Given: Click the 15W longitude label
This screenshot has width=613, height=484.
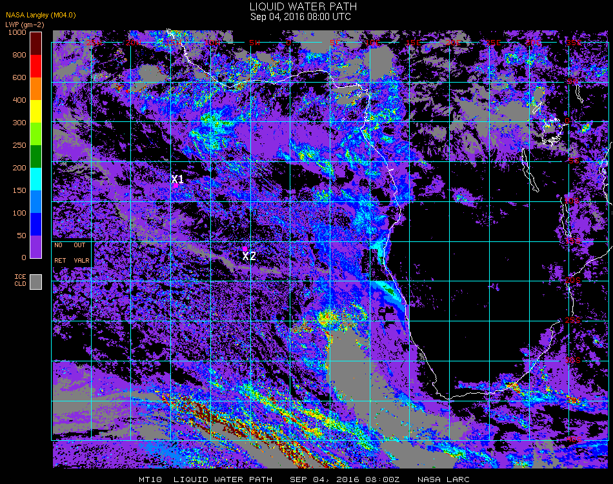Looking at the screenshot, I should coord(174,43).
